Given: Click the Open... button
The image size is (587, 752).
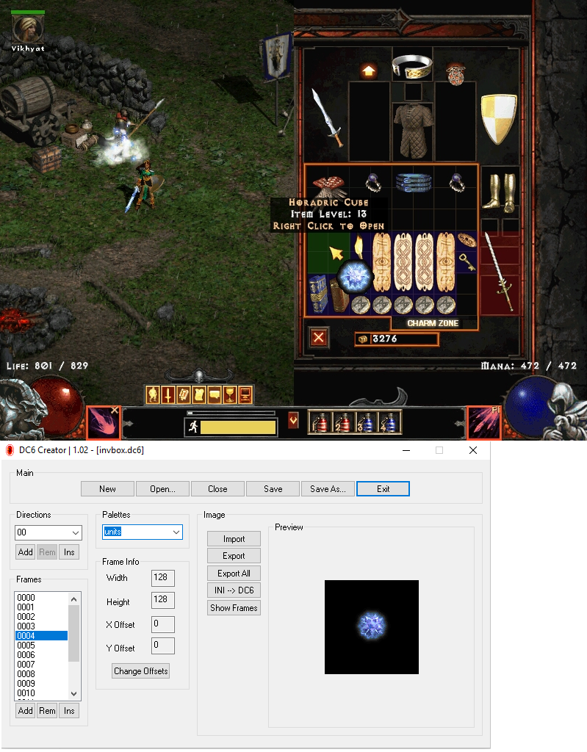Looking at the screenshot, I should (162, 488).
